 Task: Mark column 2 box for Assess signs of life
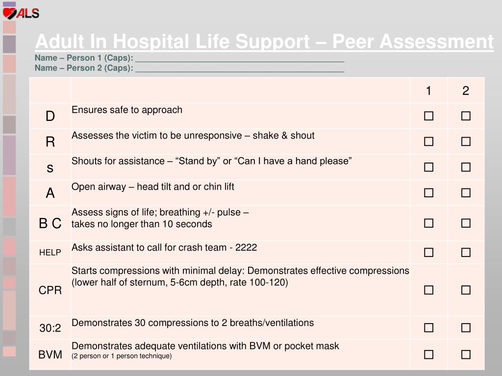[466, 223]
